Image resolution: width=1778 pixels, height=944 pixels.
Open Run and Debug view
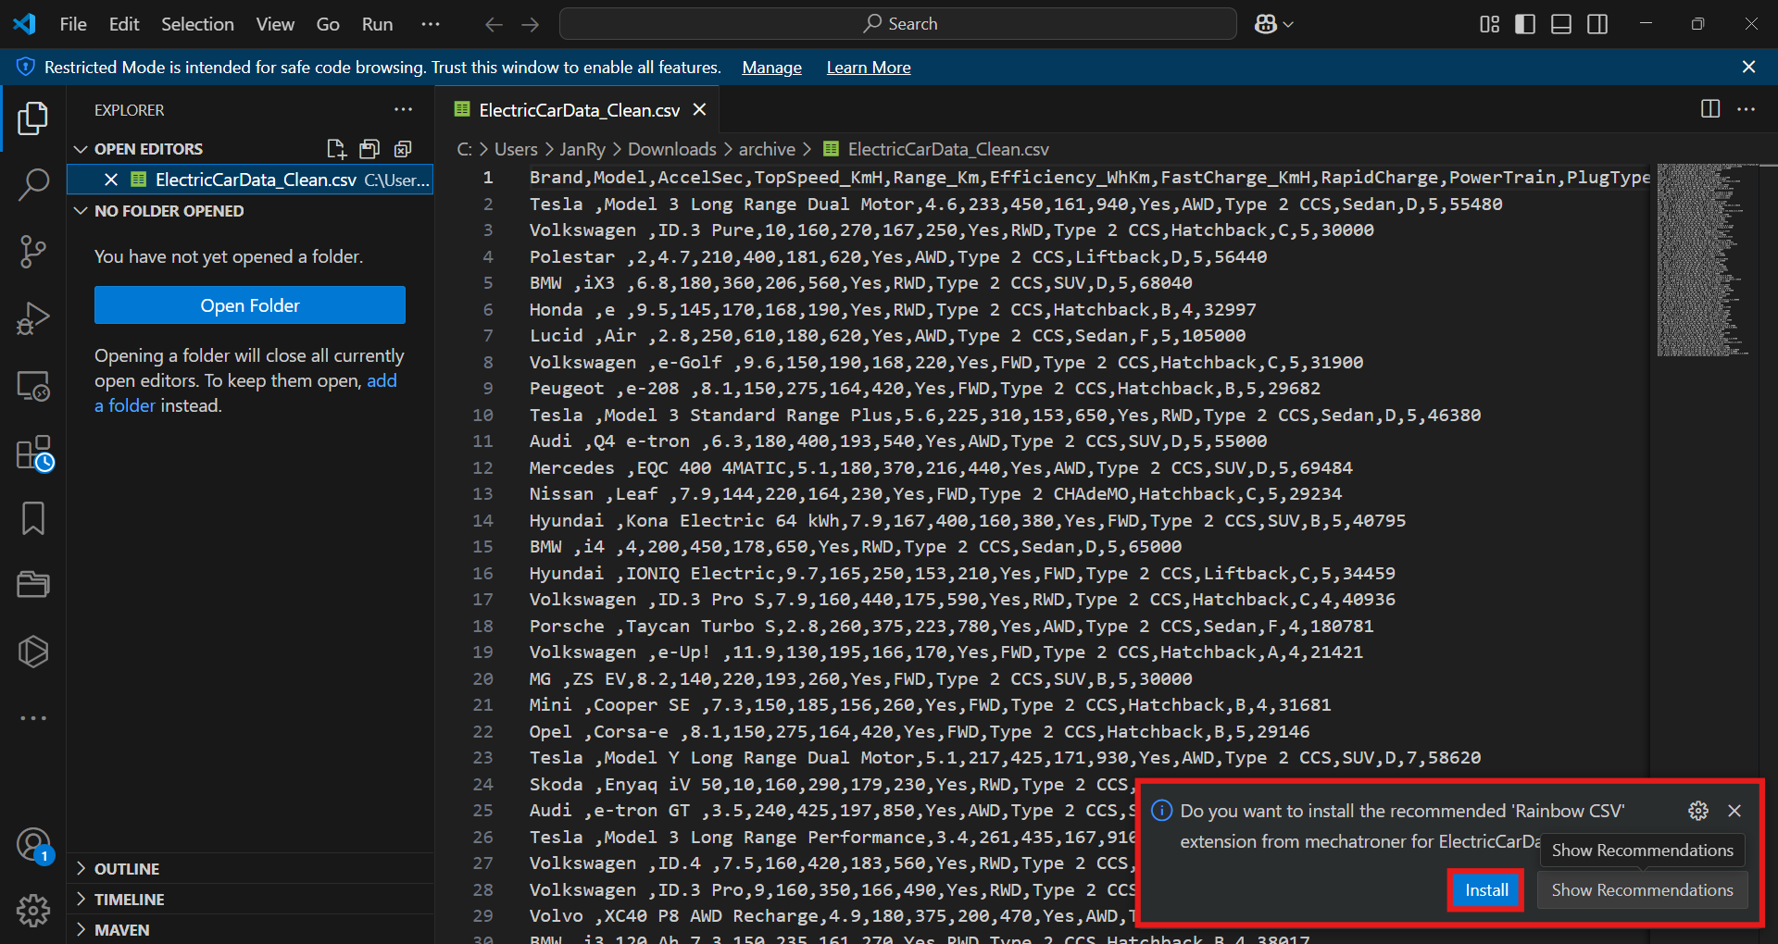33,317
